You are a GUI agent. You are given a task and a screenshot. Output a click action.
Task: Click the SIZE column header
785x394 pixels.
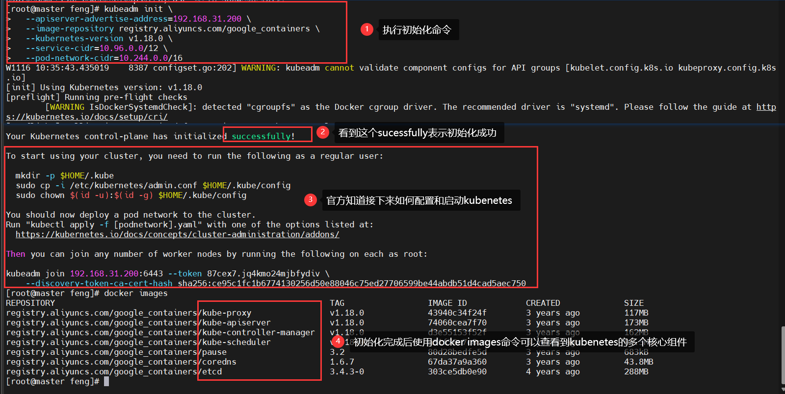[x=634, y=303]
